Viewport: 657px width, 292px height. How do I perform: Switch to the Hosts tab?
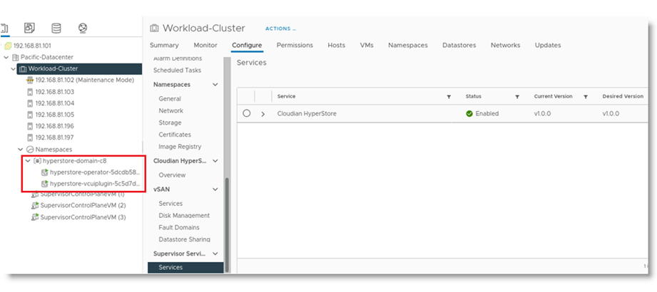coord(337,45)
